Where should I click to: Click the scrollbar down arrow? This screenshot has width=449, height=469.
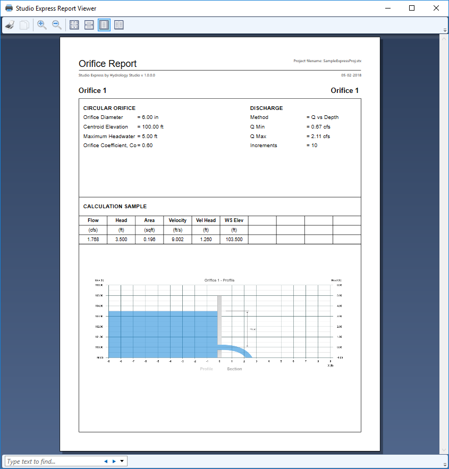tap(444, 450)
